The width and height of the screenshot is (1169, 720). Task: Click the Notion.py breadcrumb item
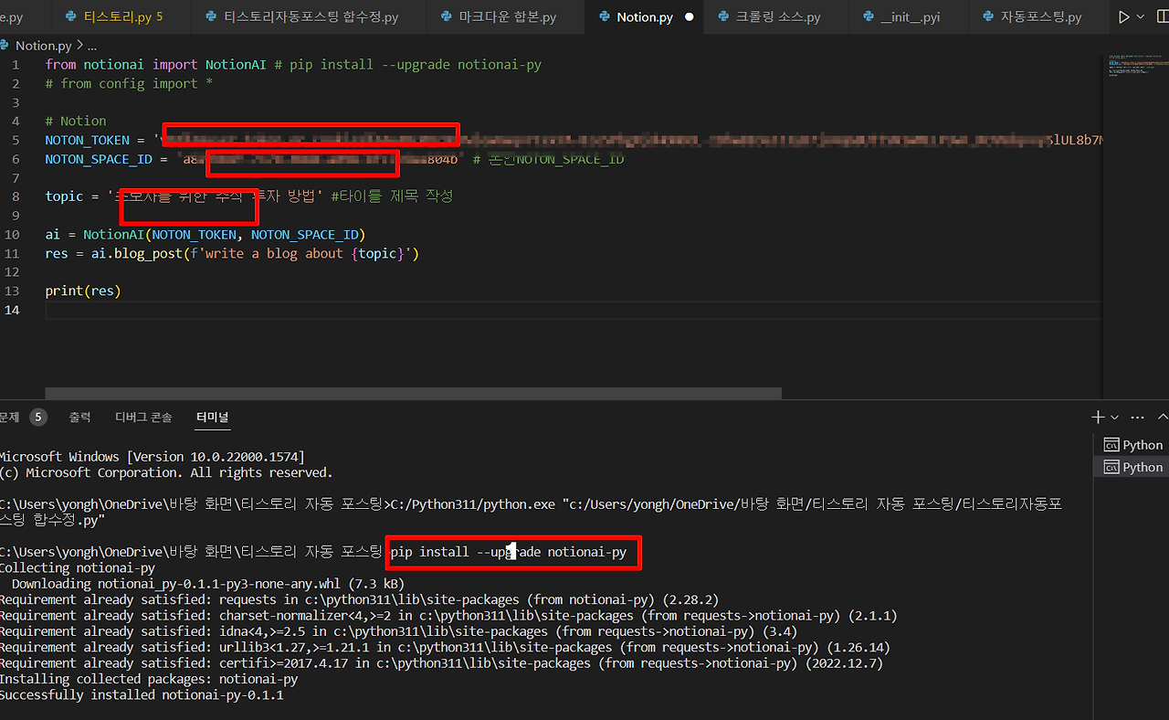pyautogui.click(x=43, y=45)
